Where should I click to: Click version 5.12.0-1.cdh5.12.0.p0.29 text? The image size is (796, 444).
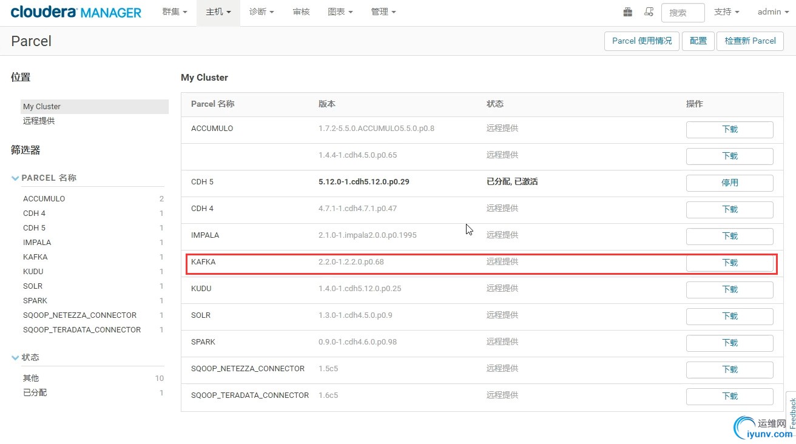tap(364, 182)
